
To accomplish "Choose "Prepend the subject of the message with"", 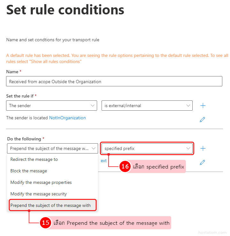I will coord(50,205).
